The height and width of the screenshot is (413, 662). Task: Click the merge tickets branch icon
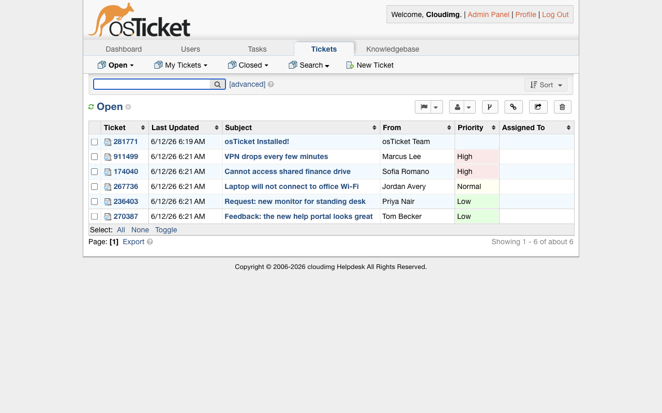tap(490, 107)
